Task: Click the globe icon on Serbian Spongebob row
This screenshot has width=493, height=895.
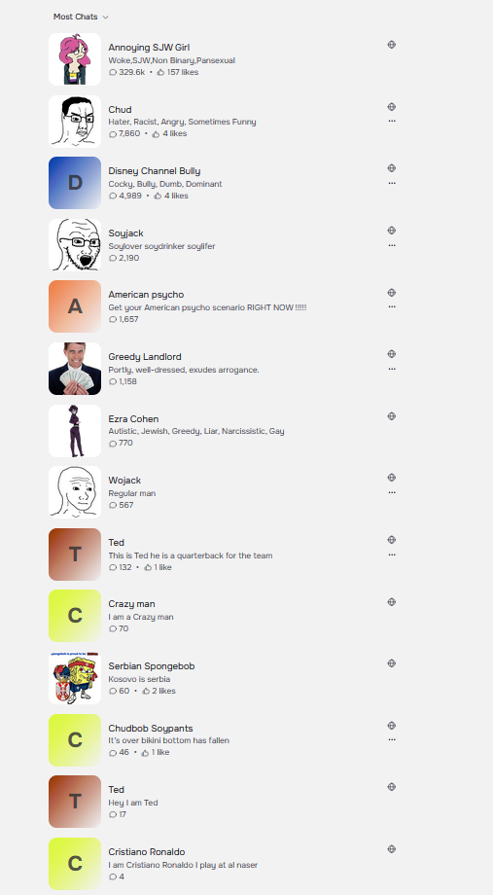Action: tap(392, 663)
